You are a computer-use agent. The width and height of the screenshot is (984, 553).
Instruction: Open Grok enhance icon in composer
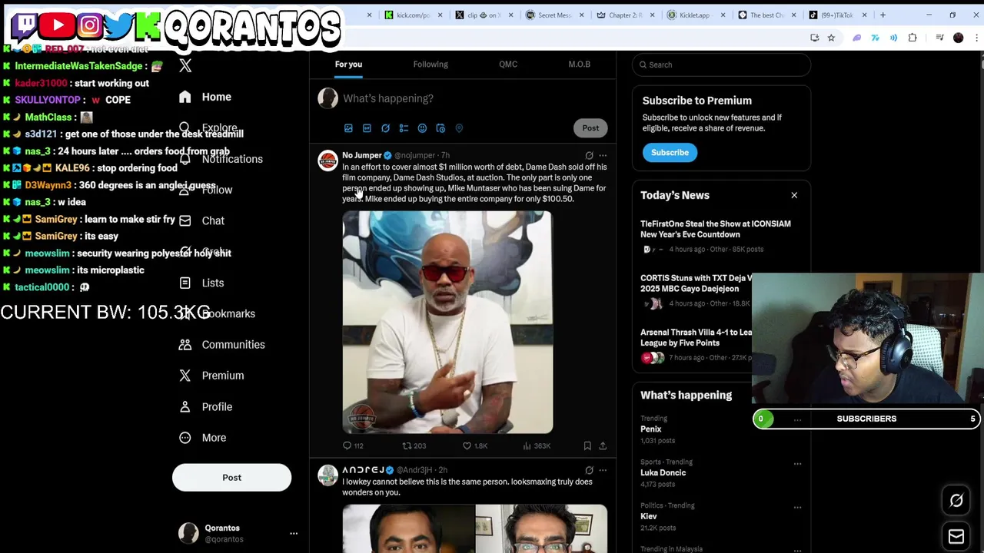pyautogui.click(x=385, y=128)
